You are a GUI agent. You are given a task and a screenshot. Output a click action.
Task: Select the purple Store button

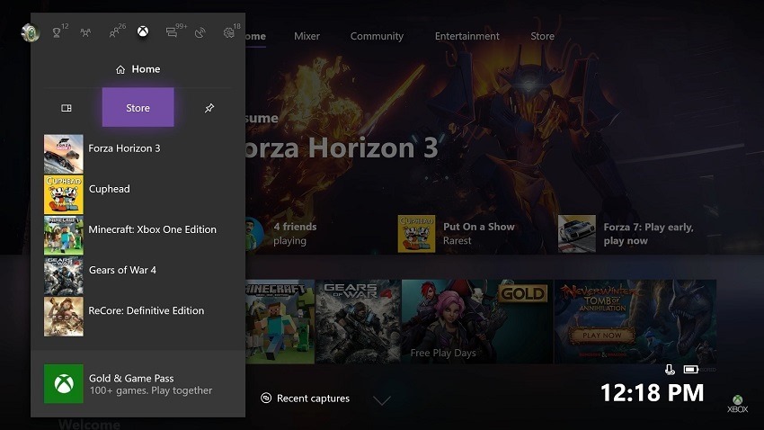click(138, 107)
